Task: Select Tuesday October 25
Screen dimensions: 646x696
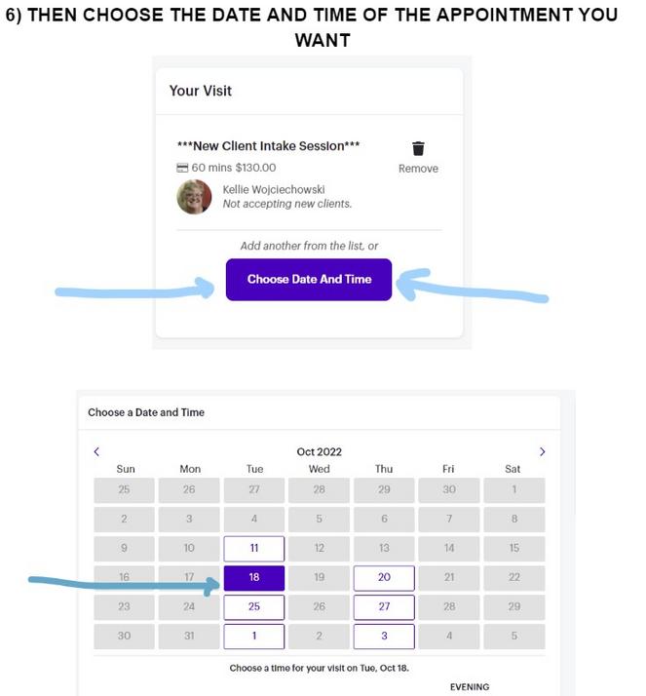Action: (254, 606)
